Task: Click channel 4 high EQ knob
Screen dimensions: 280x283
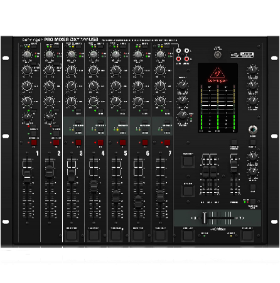Action: 94,70
